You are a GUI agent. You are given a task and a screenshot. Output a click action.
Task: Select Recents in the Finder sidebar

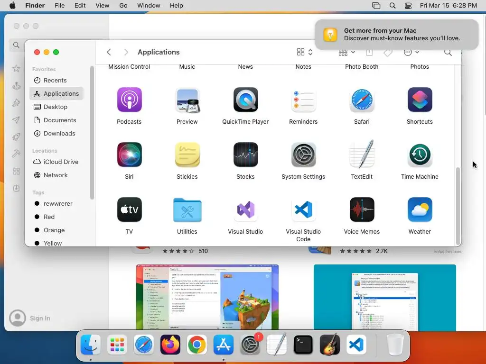(x=57, y=81)
